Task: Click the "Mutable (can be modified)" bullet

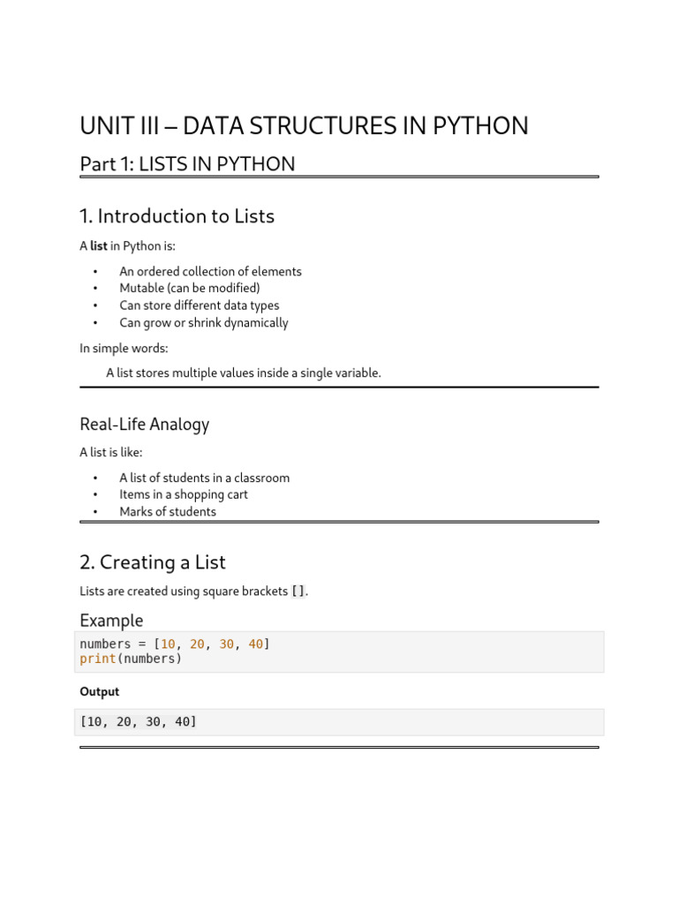Action: click(x=190, y=289)
